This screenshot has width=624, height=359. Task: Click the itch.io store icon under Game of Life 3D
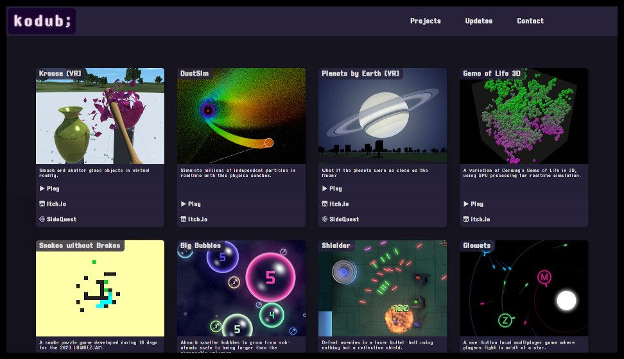pyautogui.click(x=465, y=219)
